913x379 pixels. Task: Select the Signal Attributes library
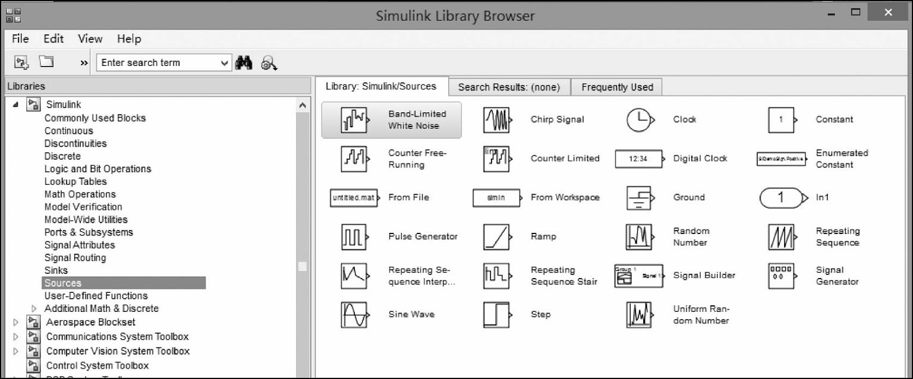point(80,245)
